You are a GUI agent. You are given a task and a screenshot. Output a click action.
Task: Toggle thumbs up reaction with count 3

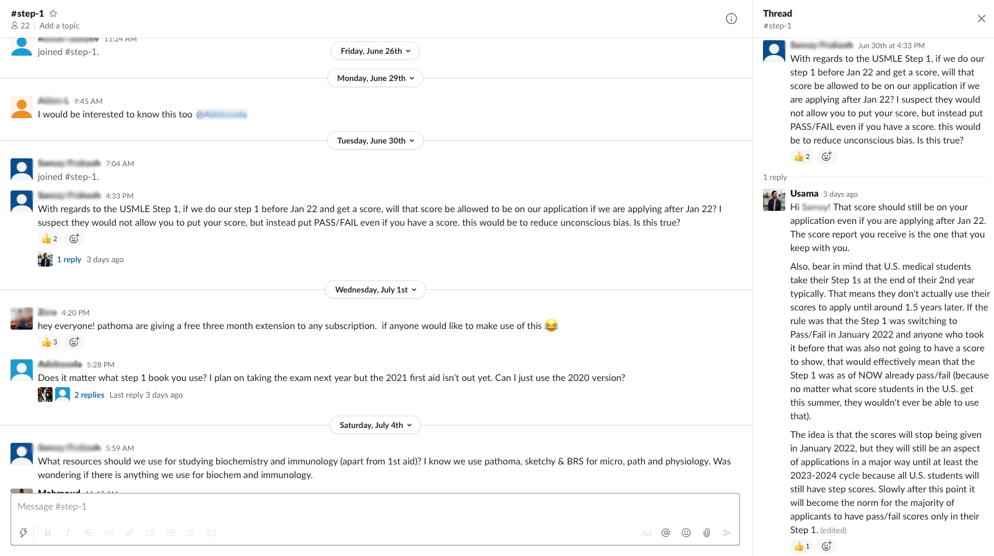[50, 342]
